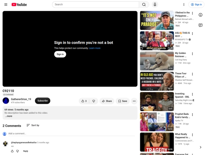
Task: Open Golden Retriever puppy video thumbnail
Action: pos(157,61)
